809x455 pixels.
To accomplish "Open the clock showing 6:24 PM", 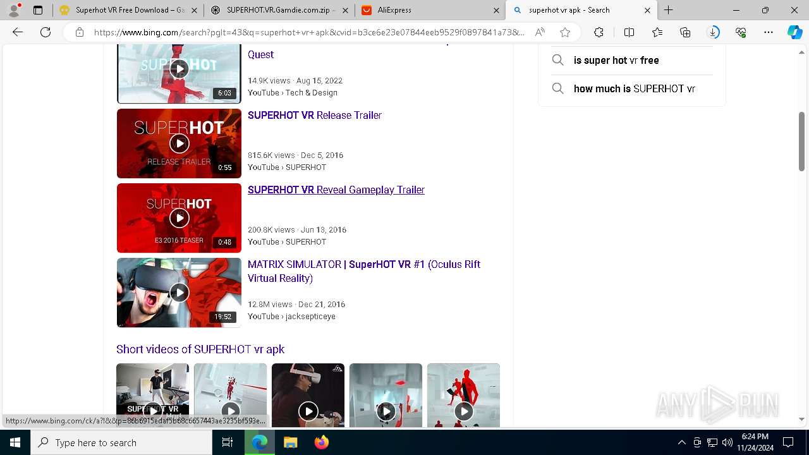I will tap(755, 442).
